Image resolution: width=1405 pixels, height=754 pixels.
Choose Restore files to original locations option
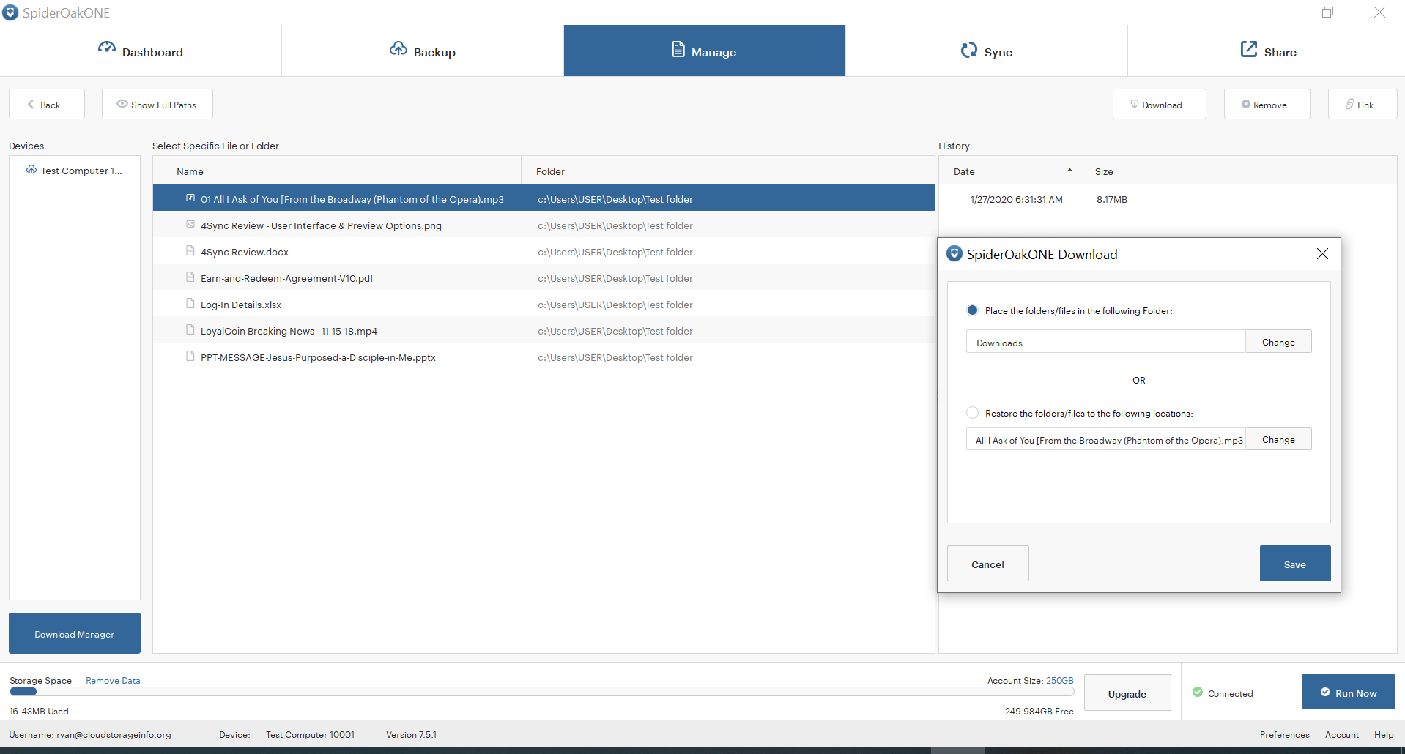tap(972, 412)
